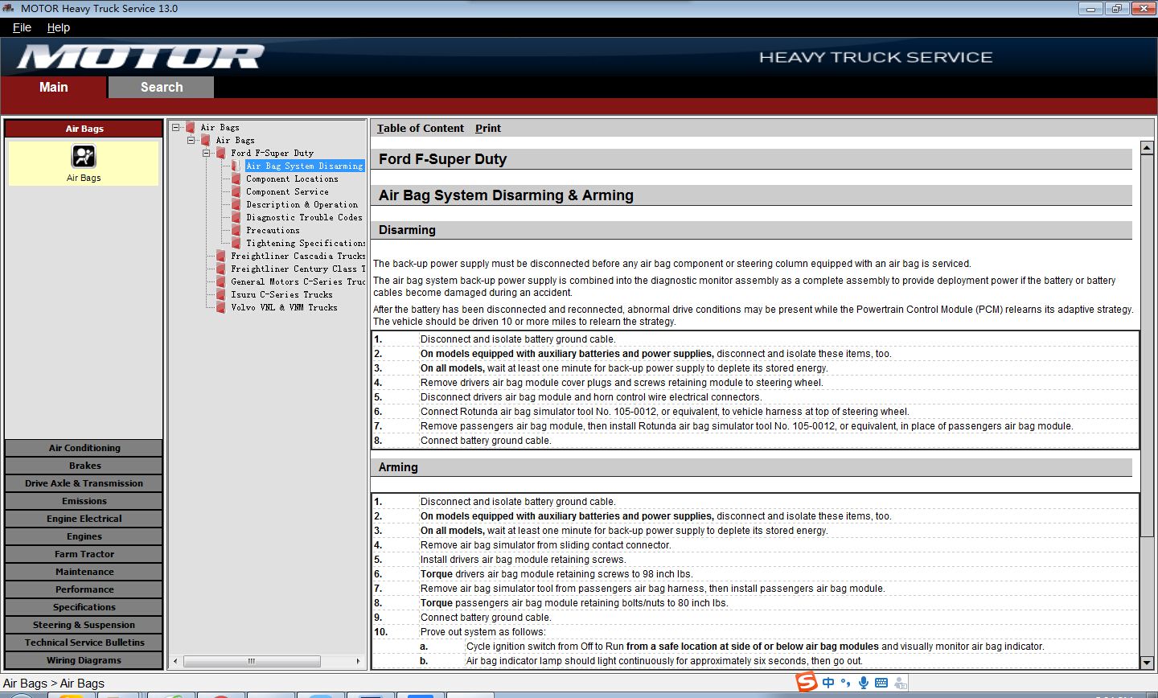Open the Specifications category
The height and width of the screenshot is (698, 1158).
click(84, 607)
